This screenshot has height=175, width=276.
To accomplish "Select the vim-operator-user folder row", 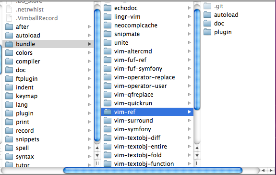I will [x=147, y=86].
